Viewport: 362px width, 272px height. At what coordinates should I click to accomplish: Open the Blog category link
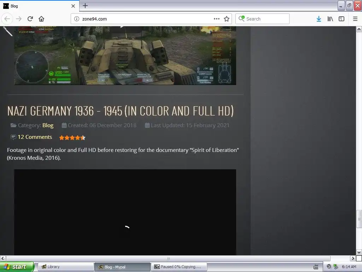pos(48,125)
